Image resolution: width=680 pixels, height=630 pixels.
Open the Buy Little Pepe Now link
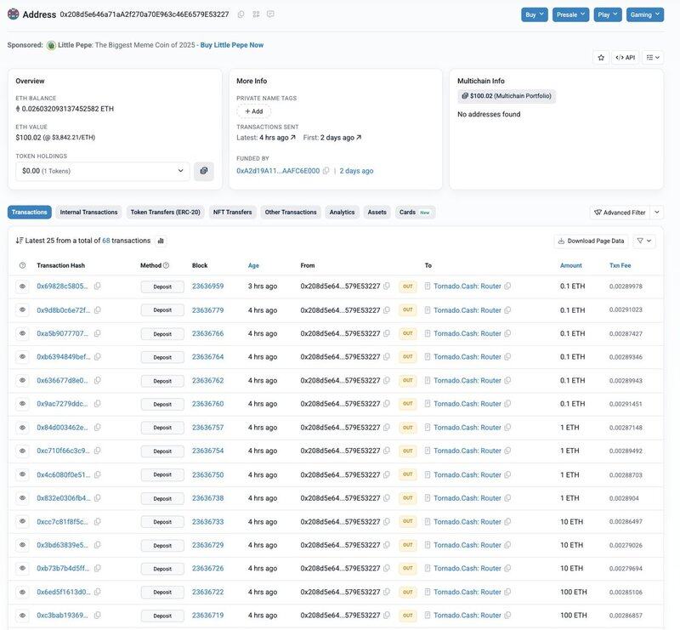232,44
